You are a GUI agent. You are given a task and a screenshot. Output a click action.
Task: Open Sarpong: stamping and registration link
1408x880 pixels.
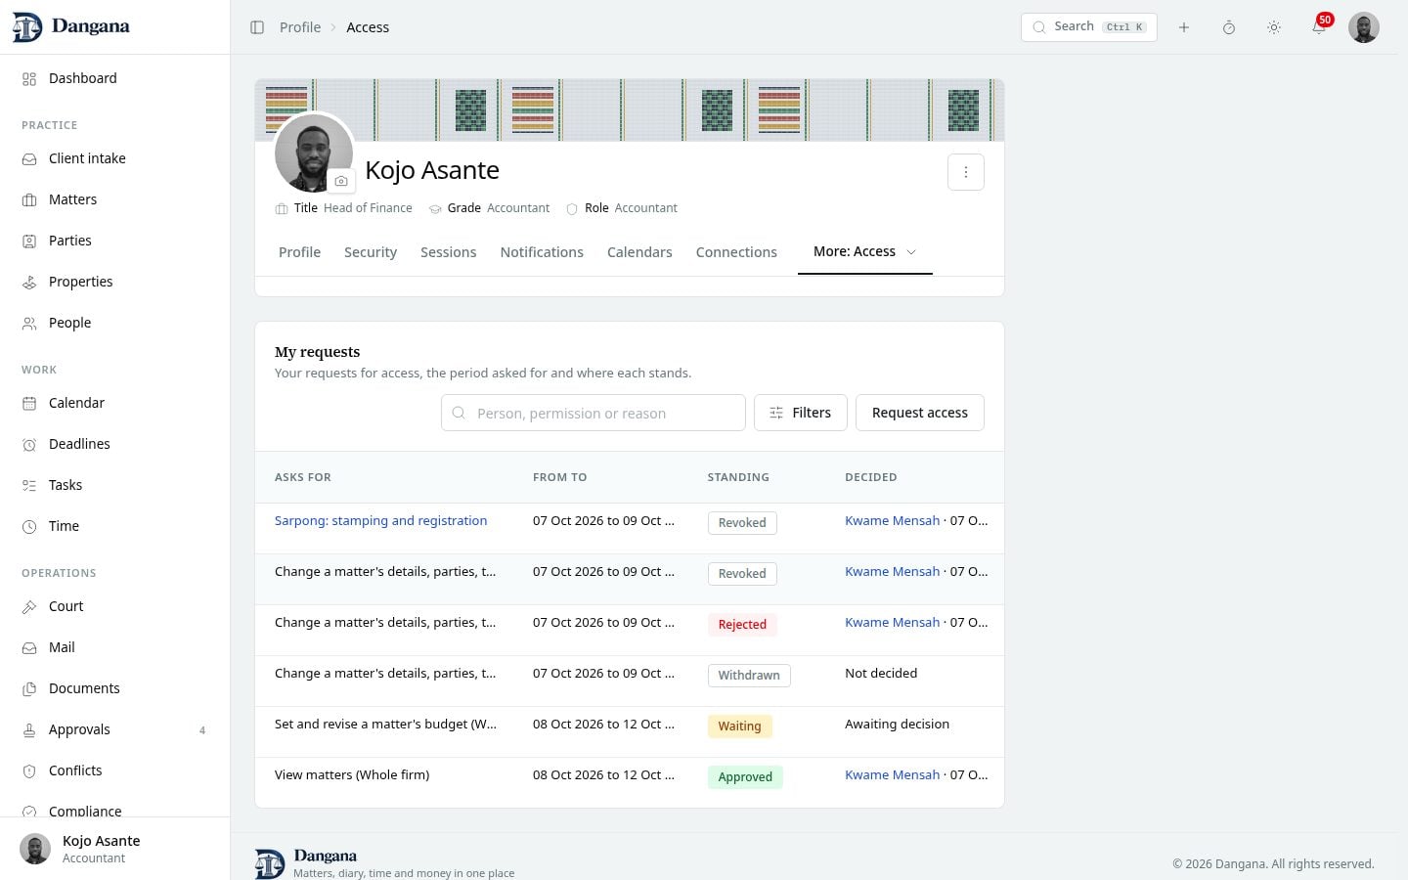point(381,521)
